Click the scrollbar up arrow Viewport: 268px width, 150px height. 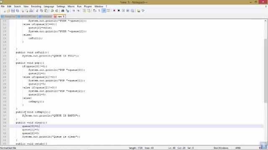coord(265,21)
